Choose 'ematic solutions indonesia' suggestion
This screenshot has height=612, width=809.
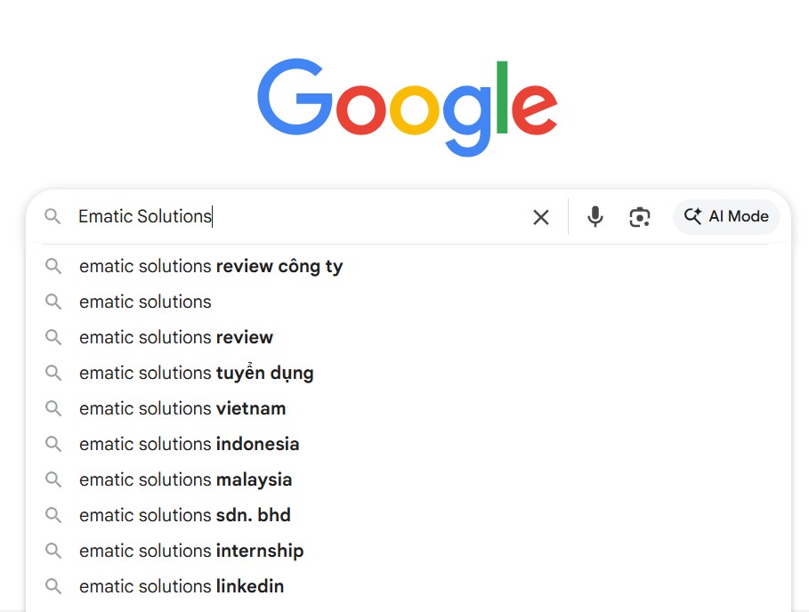click(190, 444)
